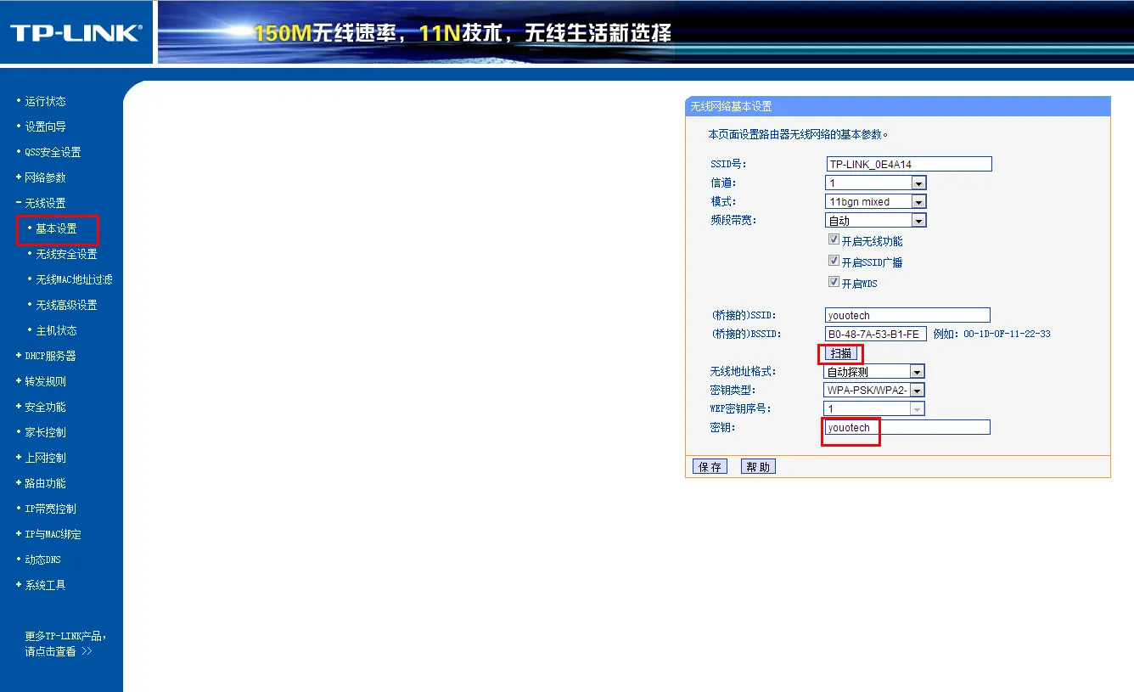Expand the 系统工具 menu section
1134x692 pixels.
(45, 585)
